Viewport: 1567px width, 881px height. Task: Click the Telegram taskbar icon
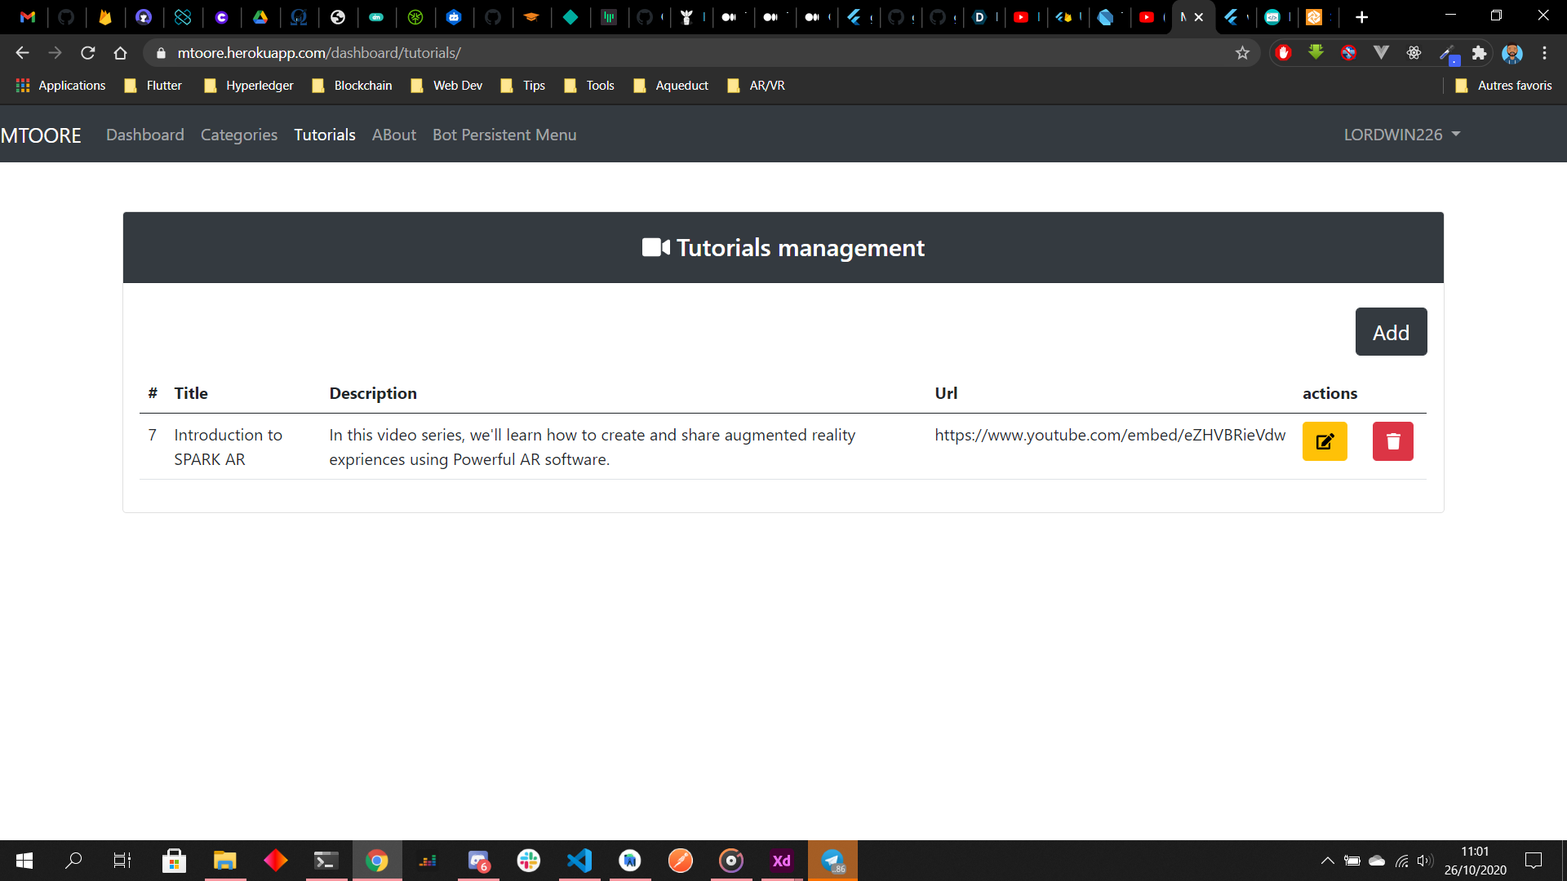pyautogui.click(x=832, y=861)
